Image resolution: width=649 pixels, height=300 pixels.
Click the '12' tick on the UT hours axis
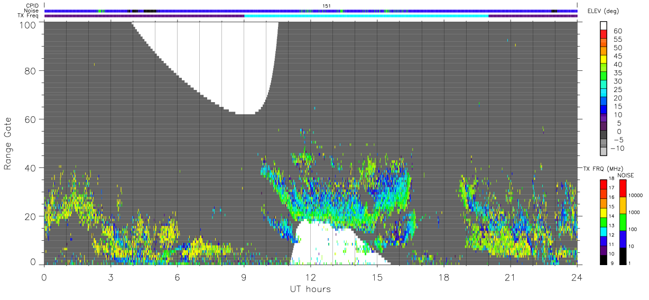pyautogui.click(x=311, y=277)
